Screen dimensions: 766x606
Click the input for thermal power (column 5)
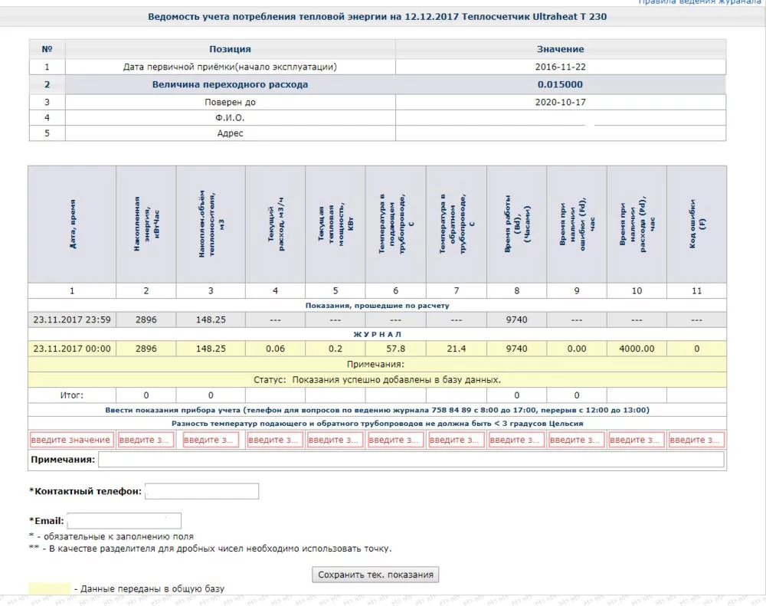(x=335, y=441)
